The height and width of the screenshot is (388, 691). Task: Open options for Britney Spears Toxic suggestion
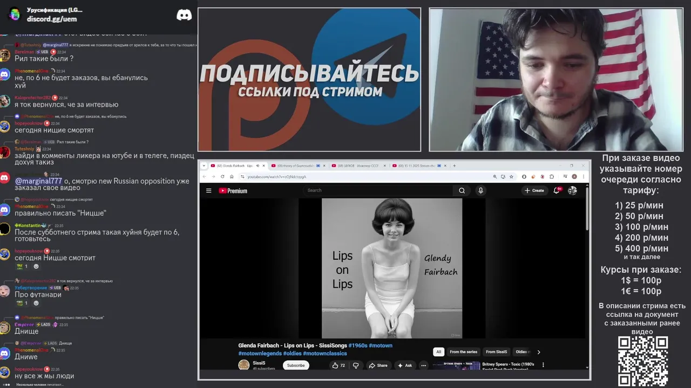point(543,365)
